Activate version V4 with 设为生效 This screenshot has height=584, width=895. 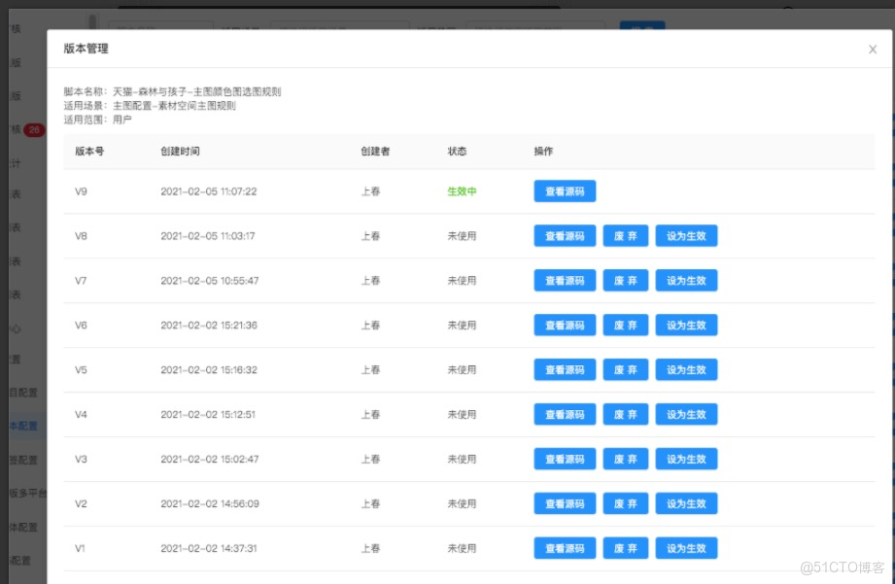coord(687,414)
